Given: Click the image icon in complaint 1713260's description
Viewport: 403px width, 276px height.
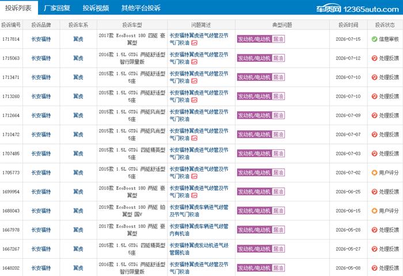Looking at the screenshot, I should (x=195, y=100).
